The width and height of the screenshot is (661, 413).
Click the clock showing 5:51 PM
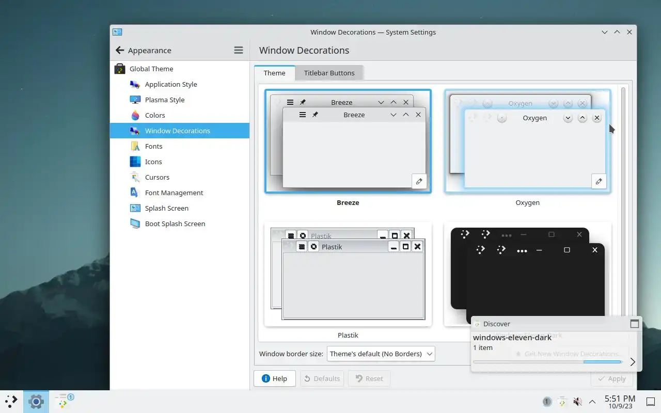pyautogui.click(x=620, y=402)
